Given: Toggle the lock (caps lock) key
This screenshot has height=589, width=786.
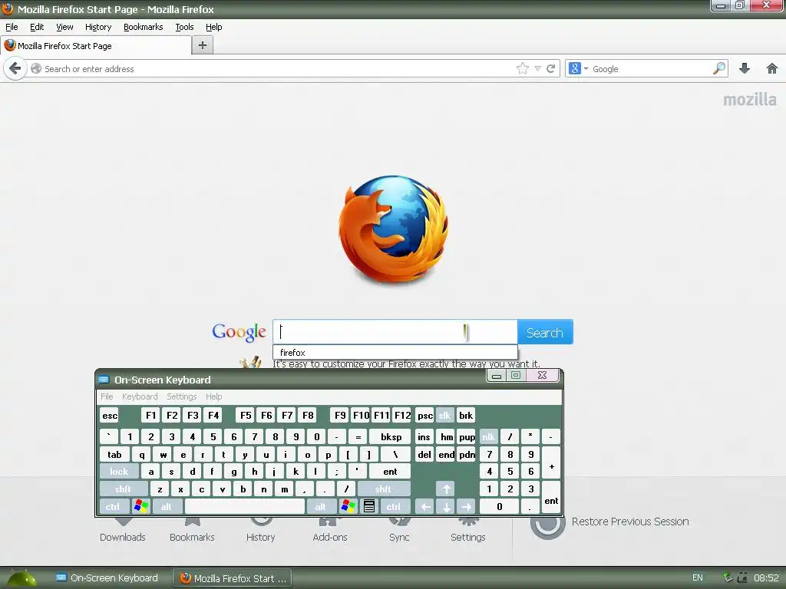Looking at the screenshot, I should click(119, 472).
